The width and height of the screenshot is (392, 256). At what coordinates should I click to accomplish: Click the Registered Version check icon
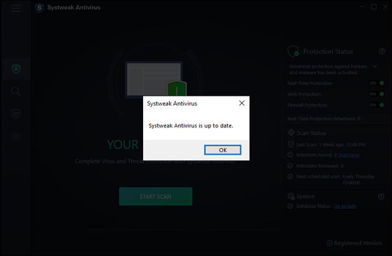coord(330,243)
